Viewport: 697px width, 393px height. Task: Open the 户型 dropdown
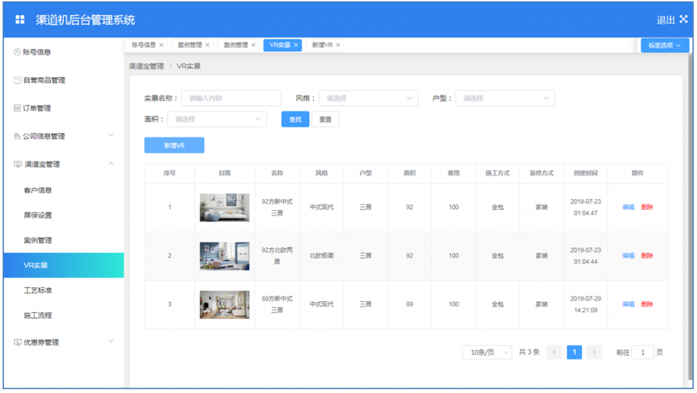click(505, 98)
